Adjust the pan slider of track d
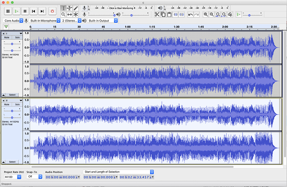The width and height of the screenshot is (287, 187). (x=12, y=117)
